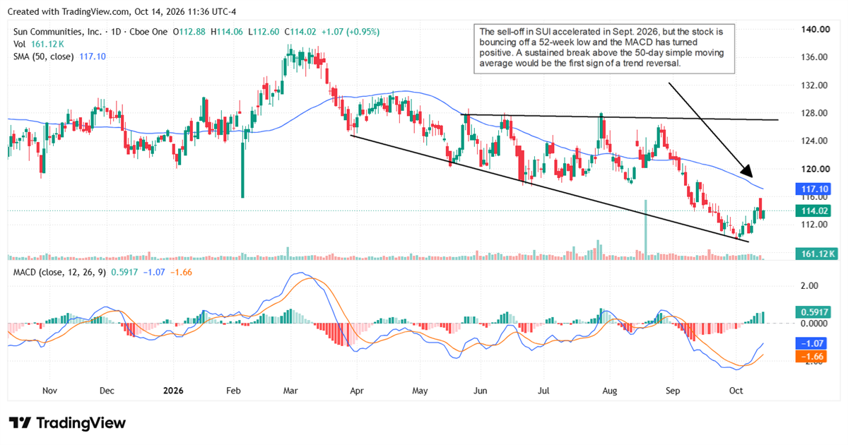Click the O112.88 open value in header

(x=189, y=32)
